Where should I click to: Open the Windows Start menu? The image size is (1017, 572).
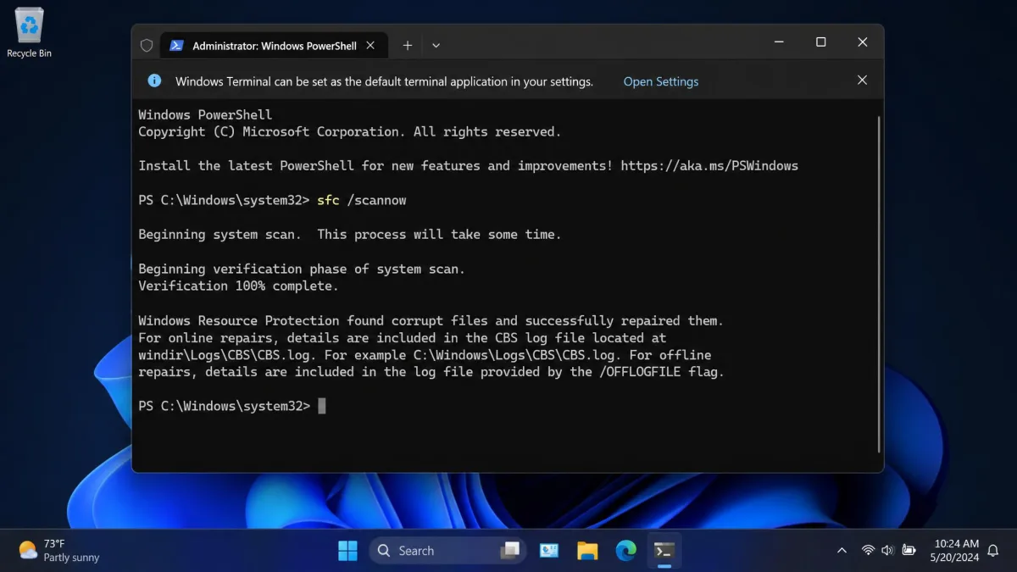pyautogui.click(x=347, y=551)
